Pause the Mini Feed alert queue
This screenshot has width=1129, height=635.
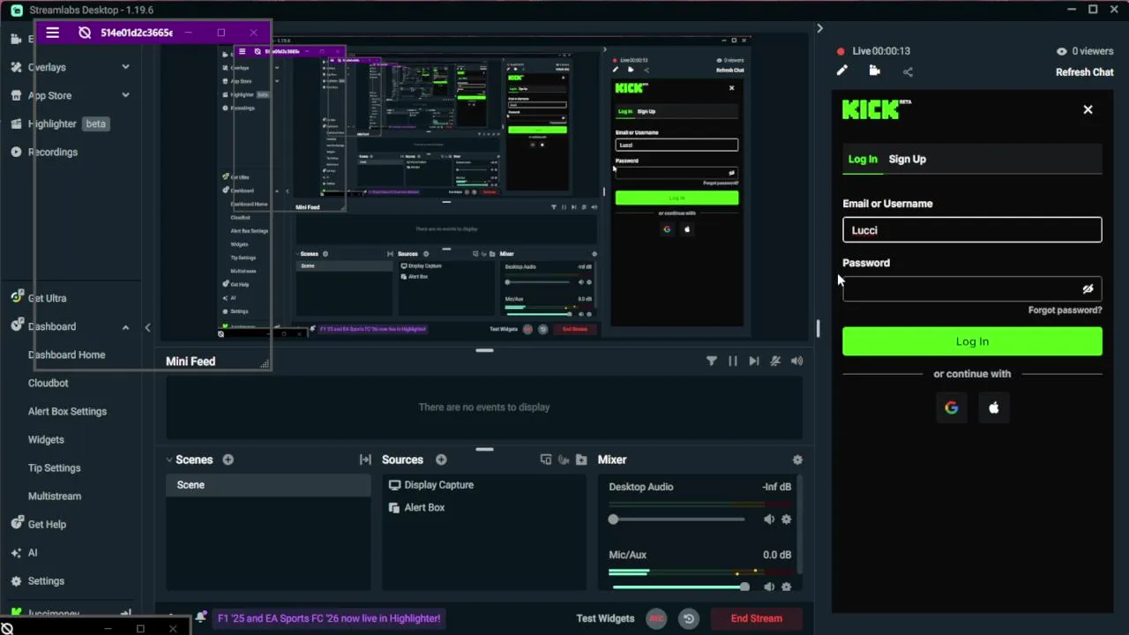tap(733, 361)
